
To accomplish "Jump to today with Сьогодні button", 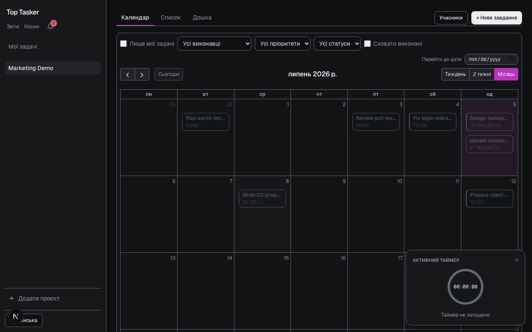I will tap(169, 74).
